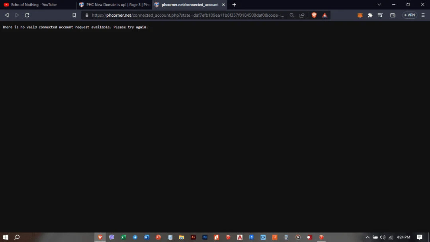View site security lock information
The height and width of the screenshot is (242, 430).
(x=87, y=16)
